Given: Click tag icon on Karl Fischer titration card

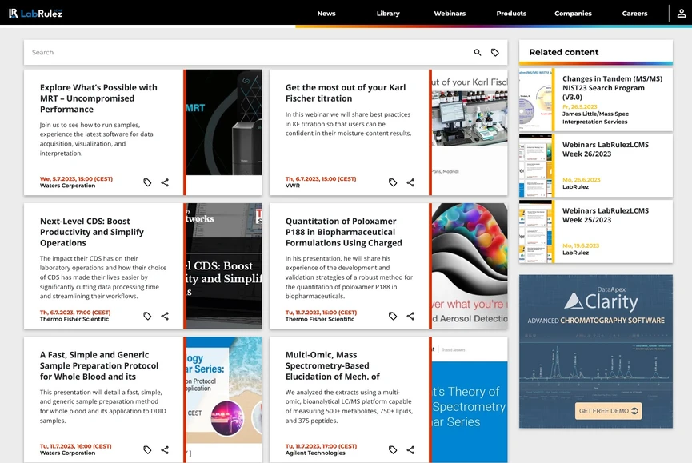Looking at the screenshot, I should tap(393, 182).
